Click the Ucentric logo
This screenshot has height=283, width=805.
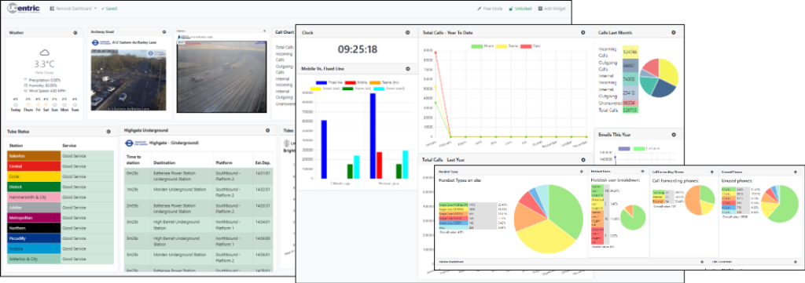click(24, 9)
